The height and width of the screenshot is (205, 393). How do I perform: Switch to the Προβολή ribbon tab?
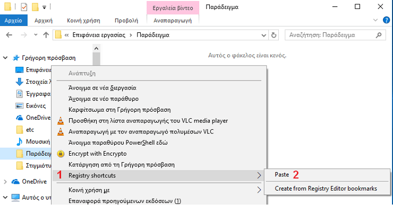[x=126, y=21]
